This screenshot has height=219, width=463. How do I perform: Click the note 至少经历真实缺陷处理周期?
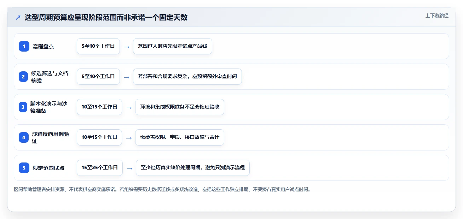coord(193,168)
